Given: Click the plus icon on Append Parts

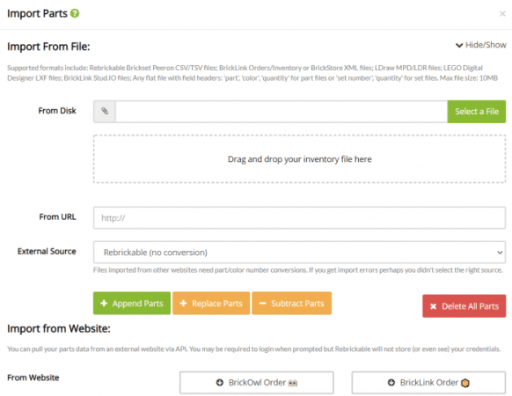Looking at the screenshot, I should point(104,304).
